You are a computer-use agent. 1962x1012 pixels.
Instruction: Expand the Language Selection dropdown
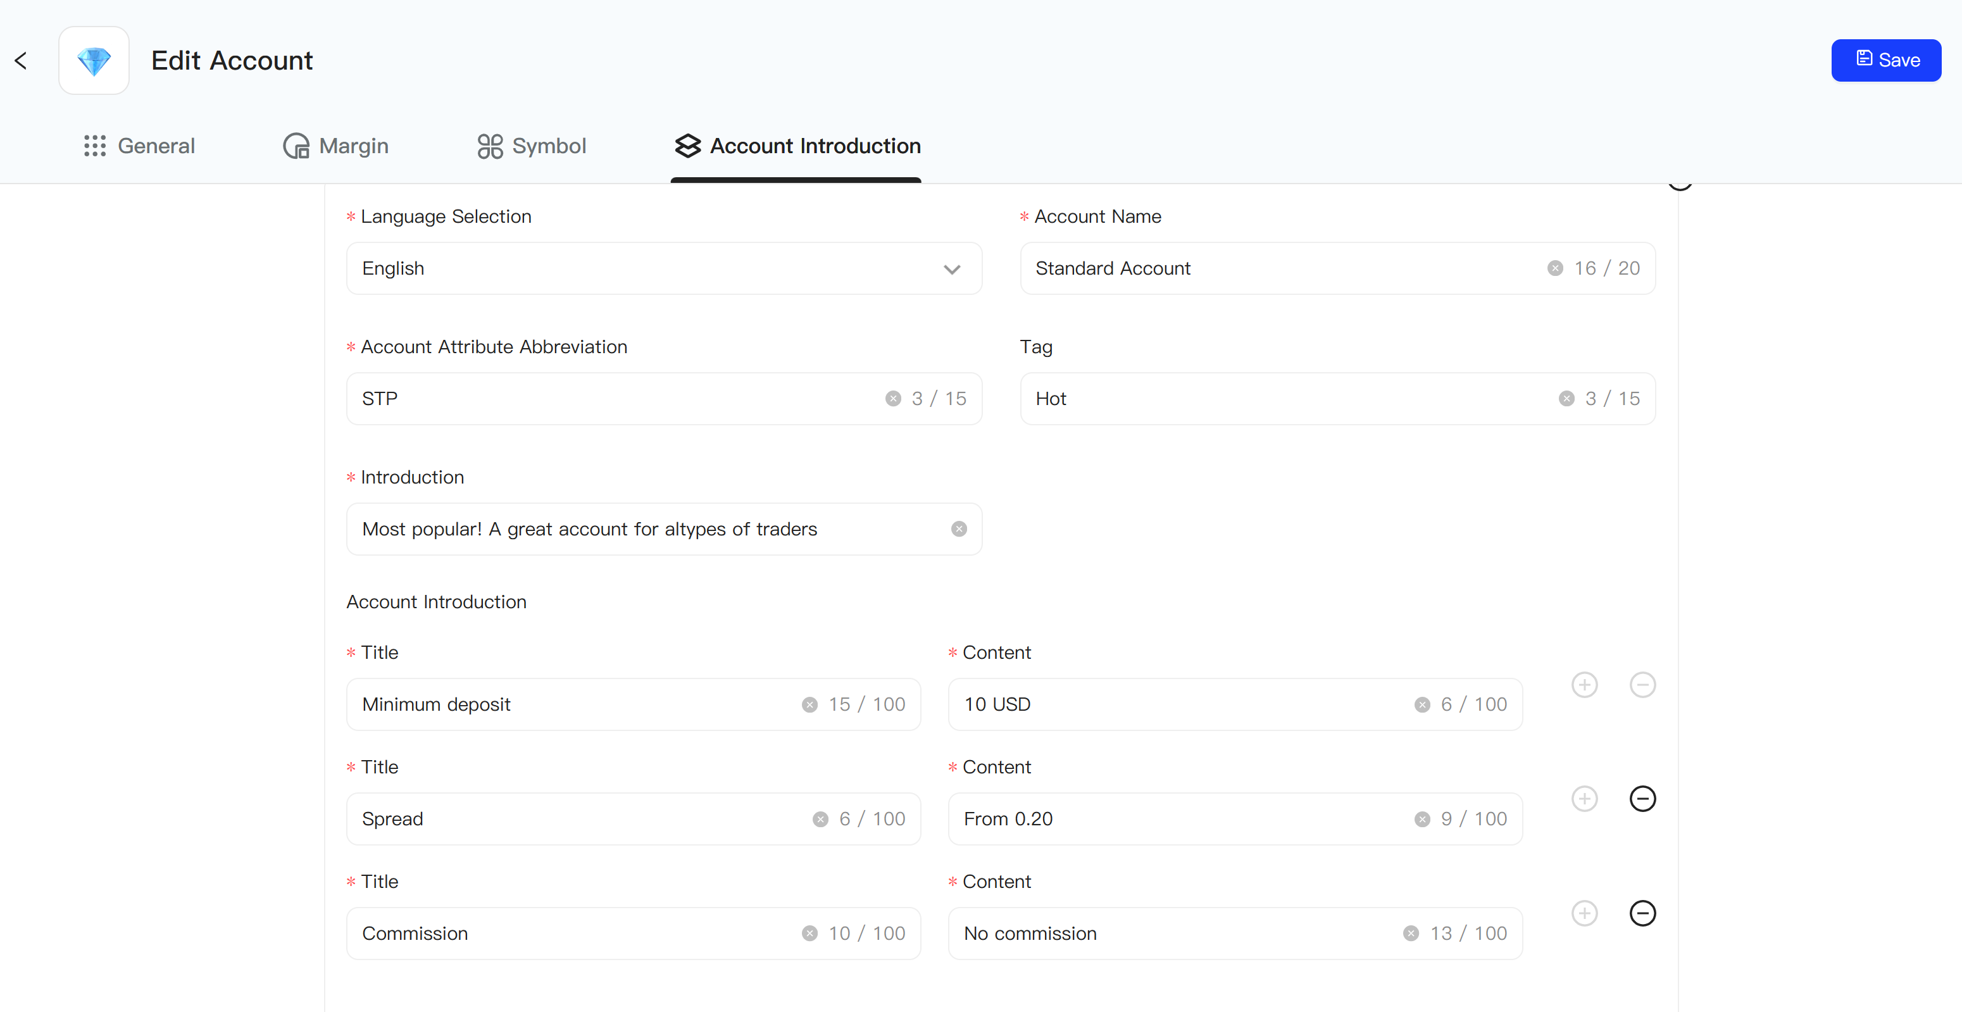664,269
